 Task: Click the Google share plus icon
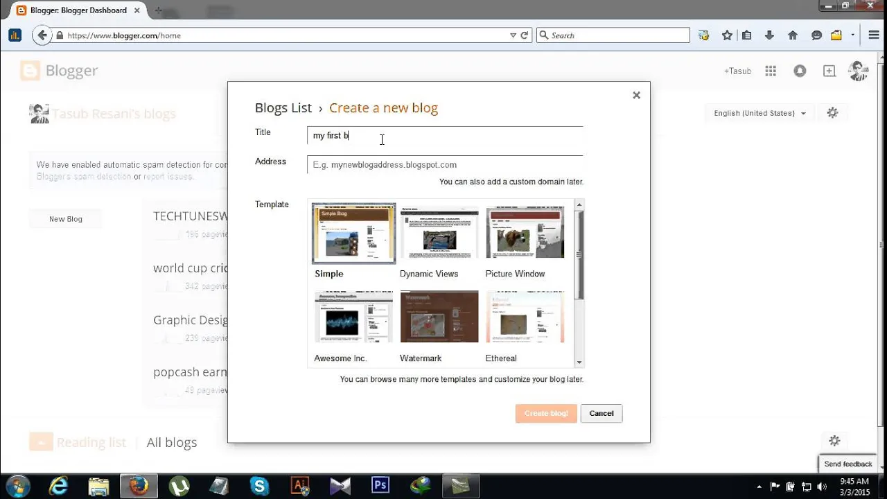tap(829, 71)
